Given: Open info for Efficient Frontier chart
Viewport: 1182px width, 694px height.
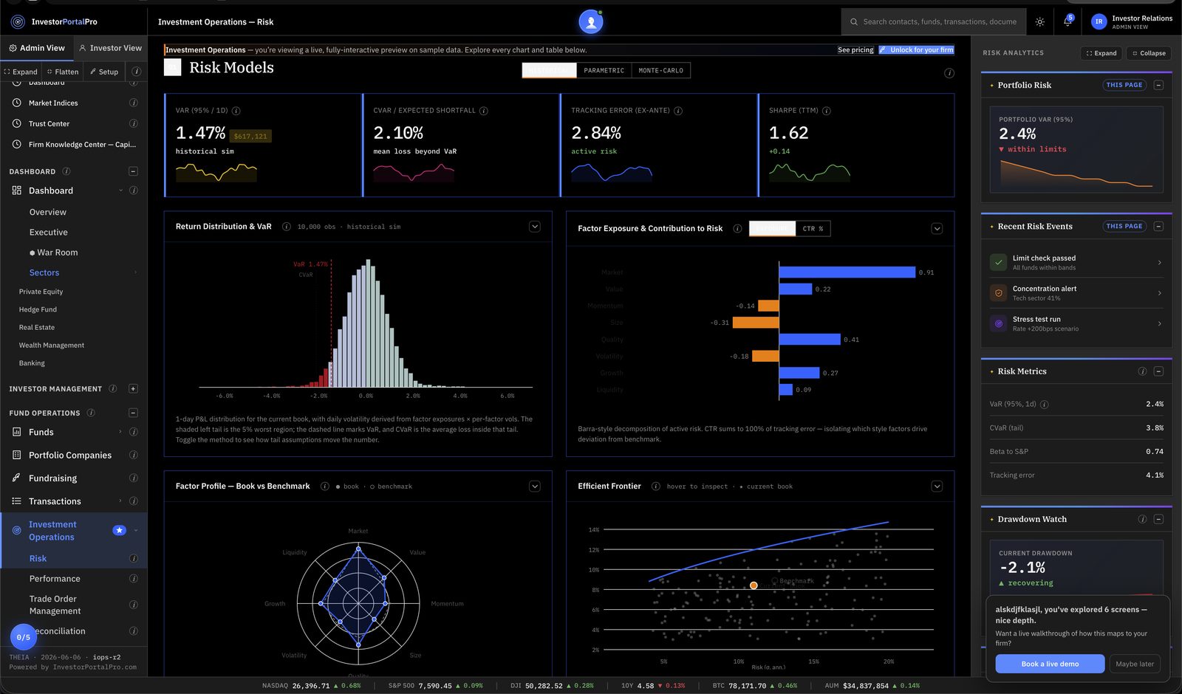Looking at the screenshot, I should pos(656,486).
